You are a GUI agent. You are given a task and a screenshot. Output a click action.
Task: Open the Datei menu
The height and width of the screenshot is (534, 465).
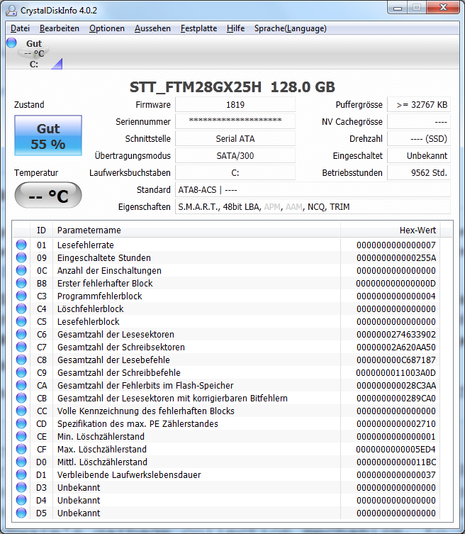20,28
